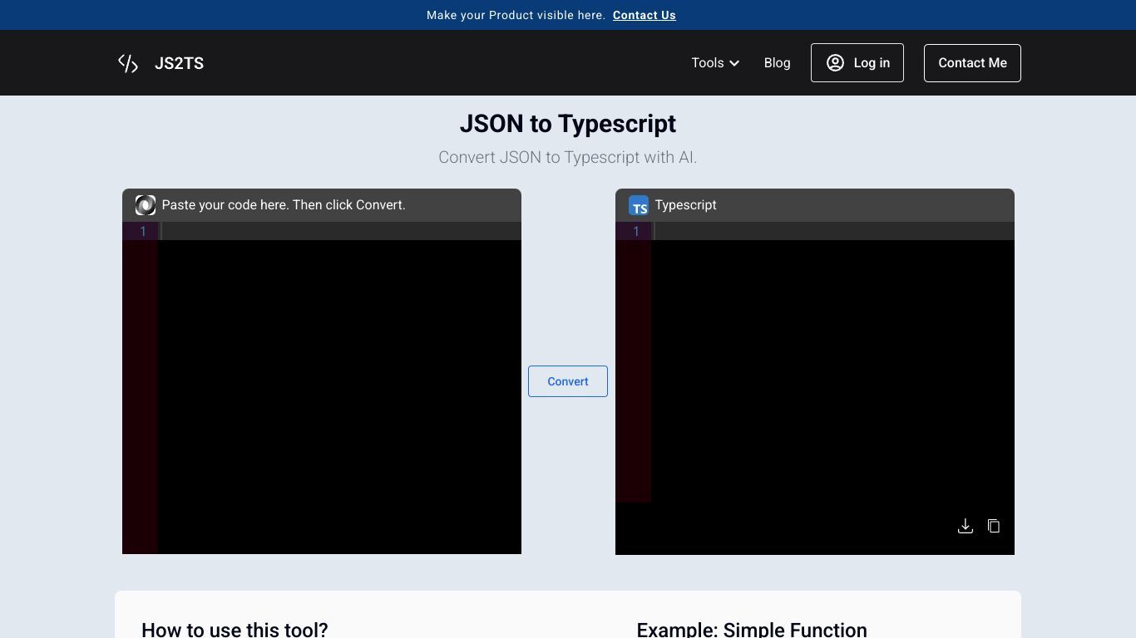This screenshot has width=1136, height=638.
Task: Expand the Tools dropdown menu
Action: (715, 63)
